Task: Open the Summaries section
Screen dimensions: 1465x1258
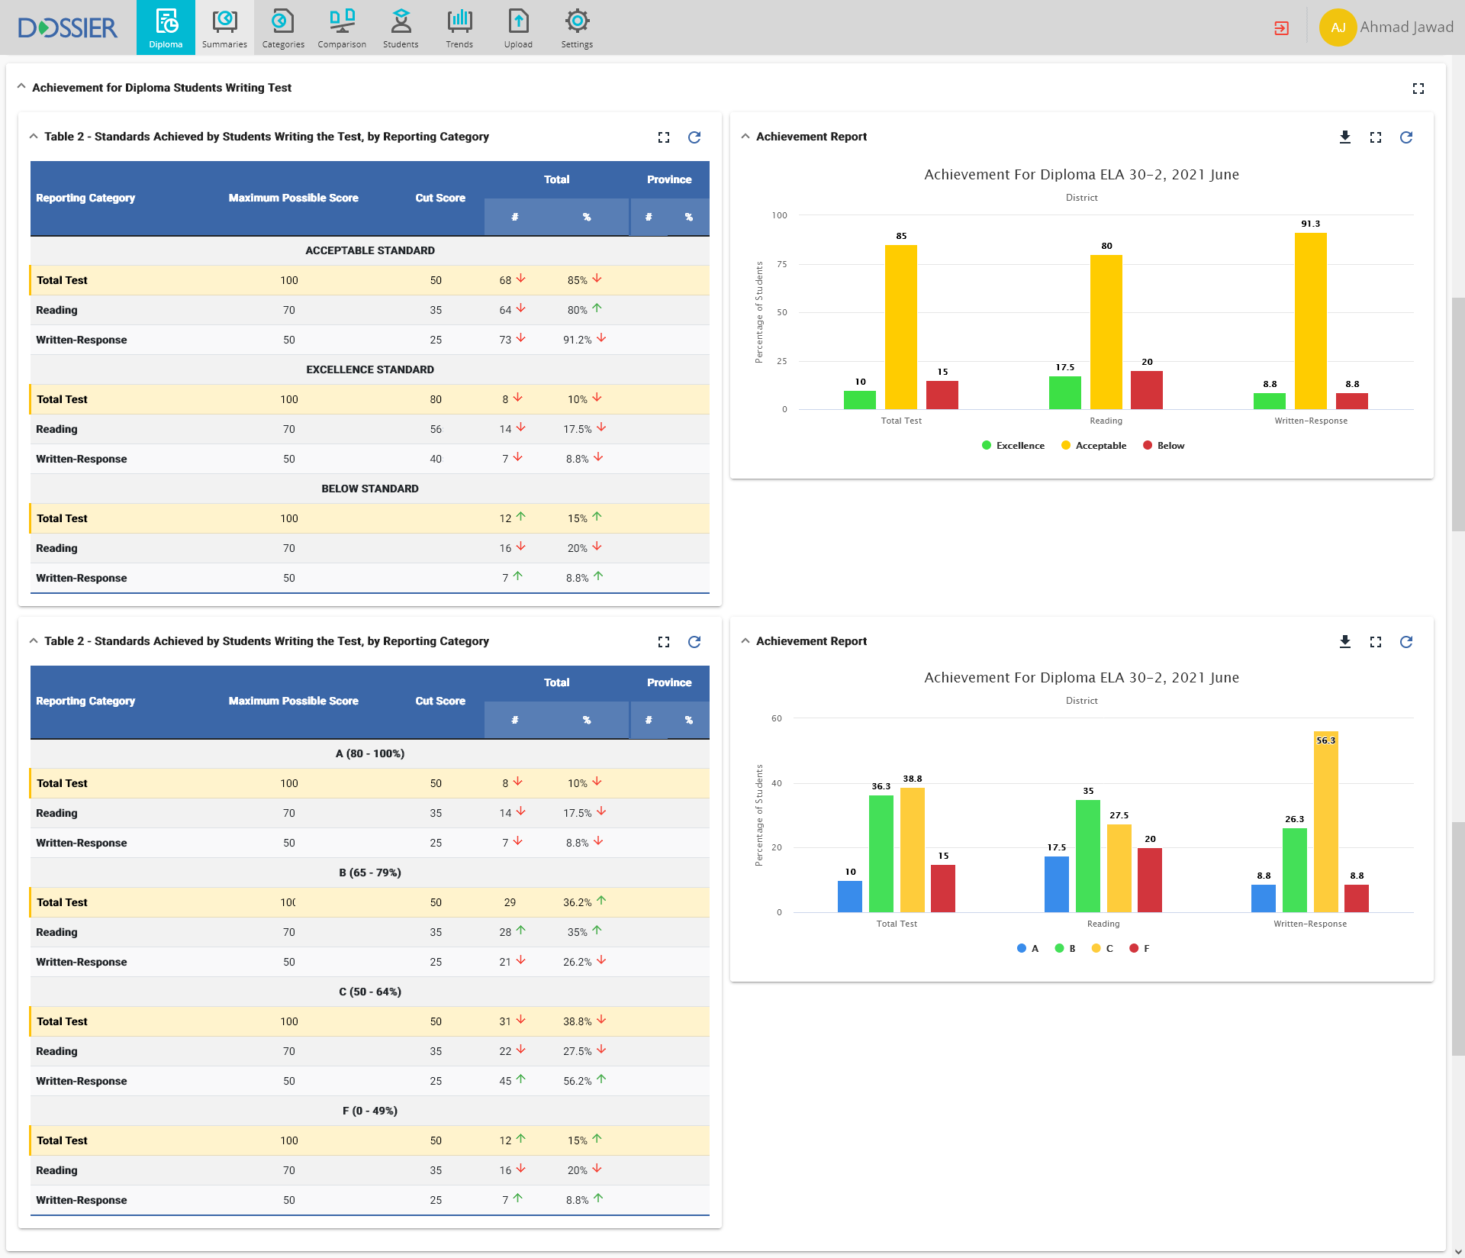Action: click(224, 27)
